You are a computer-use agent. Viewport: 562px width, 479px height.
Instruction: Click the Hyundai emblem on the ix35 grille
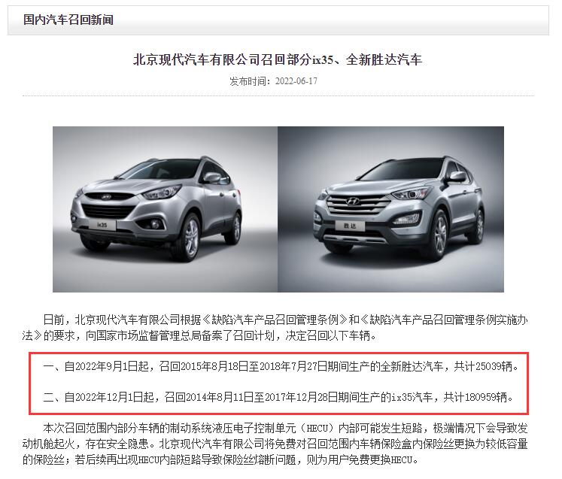106,197
